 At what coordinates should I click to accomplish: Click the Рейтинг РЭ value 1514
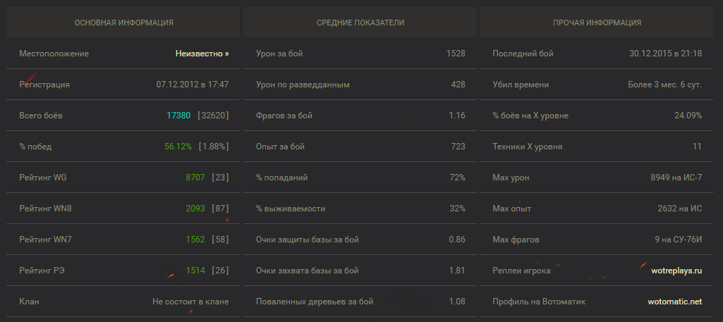pyautogui.click(x=195, y=271)
